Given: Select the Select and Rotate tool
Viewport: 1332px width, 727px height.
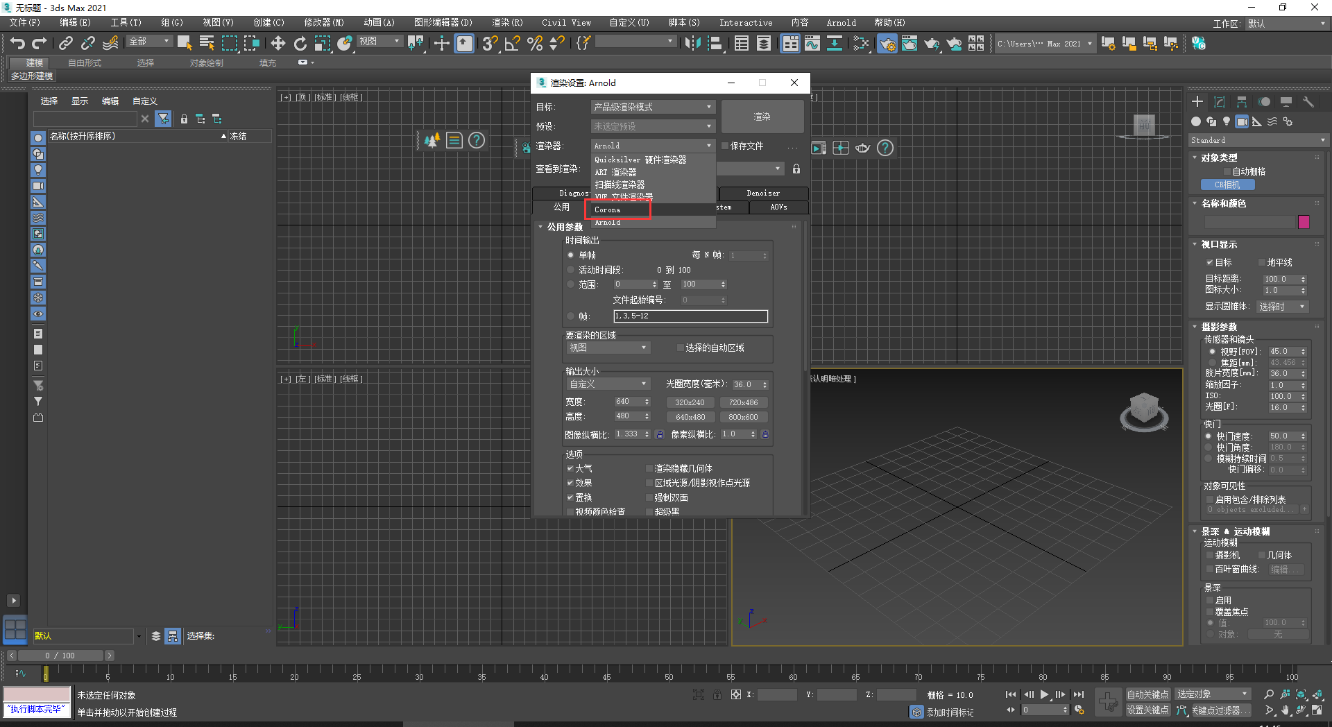Looking at the screenshot, I should coord(300,44).
